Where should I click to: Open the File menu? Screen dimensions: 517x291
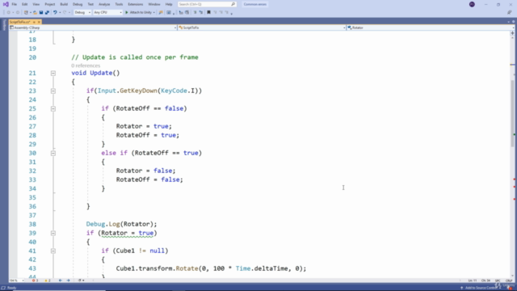(x=15, y=4)
